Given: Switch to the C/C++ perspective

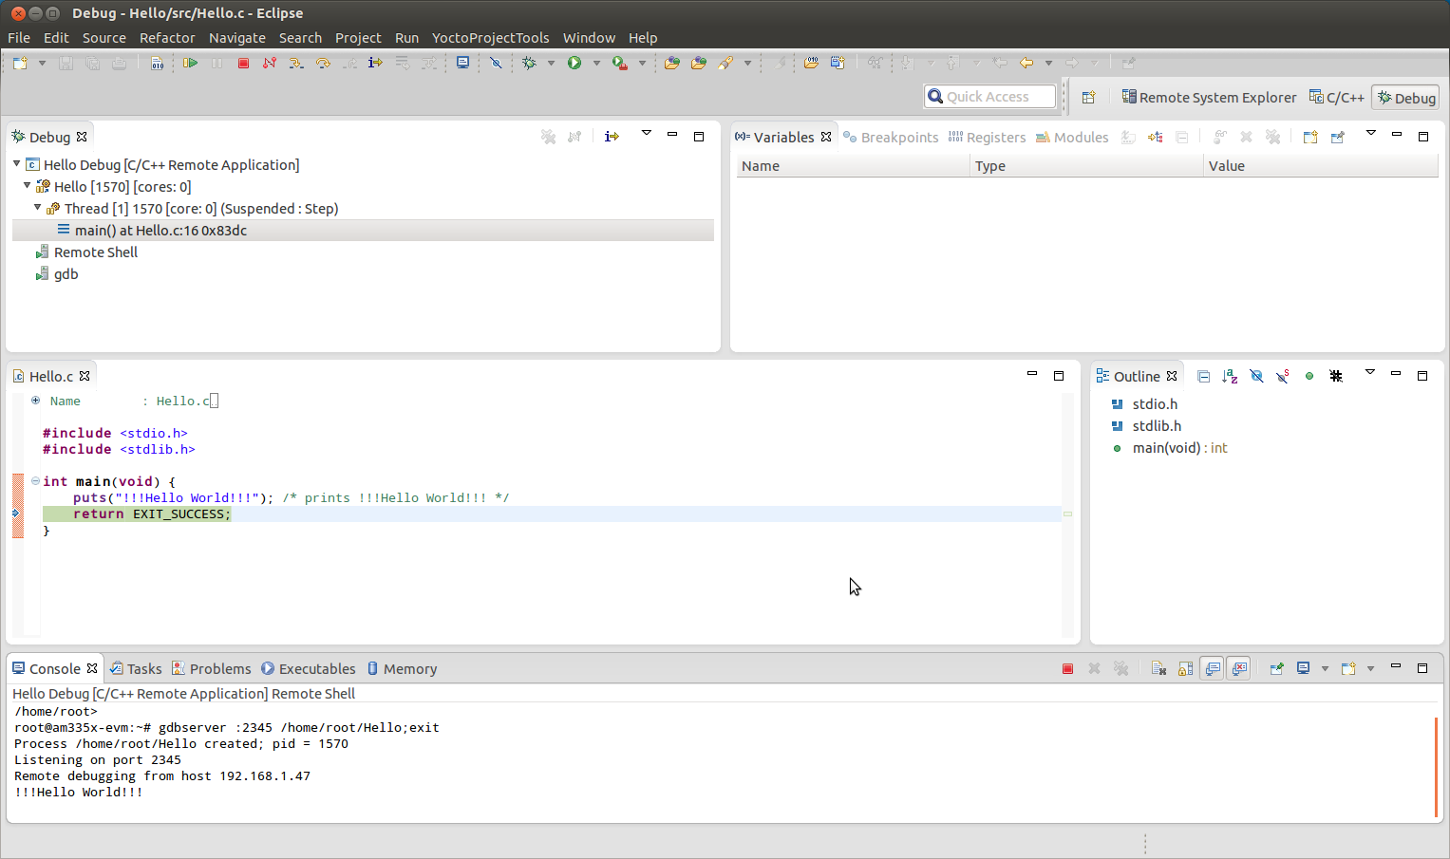Looking at the screenshot, I should click(x=1336, y=98).
